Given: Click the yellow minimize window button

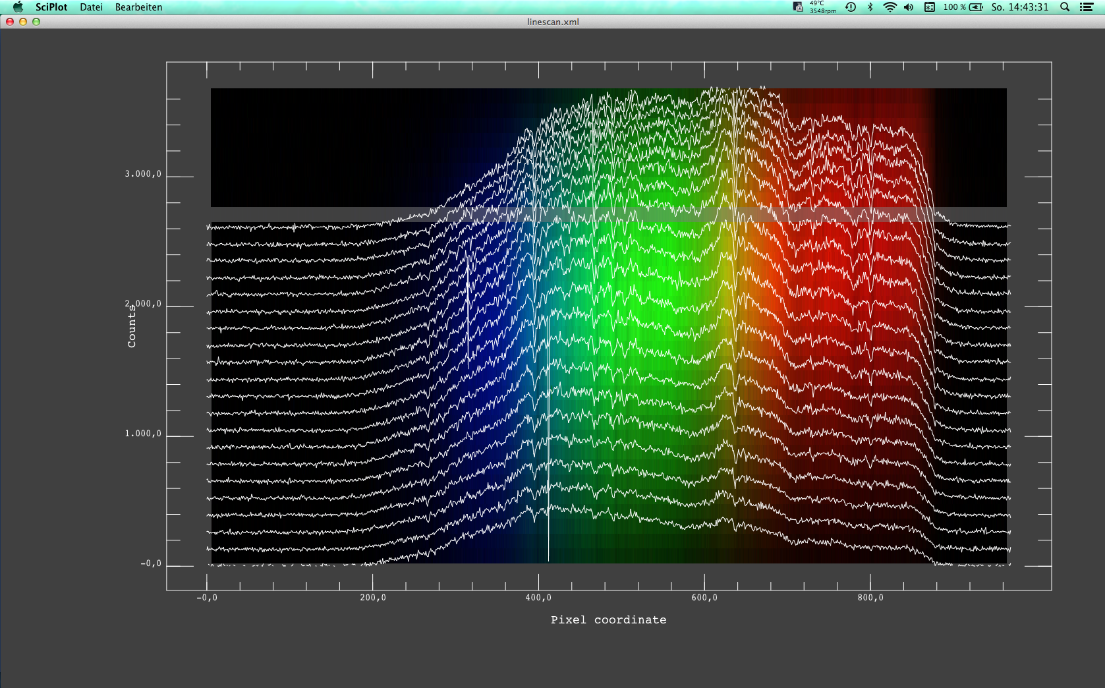Looking at the screenshot, I should [x=23, y=22].
